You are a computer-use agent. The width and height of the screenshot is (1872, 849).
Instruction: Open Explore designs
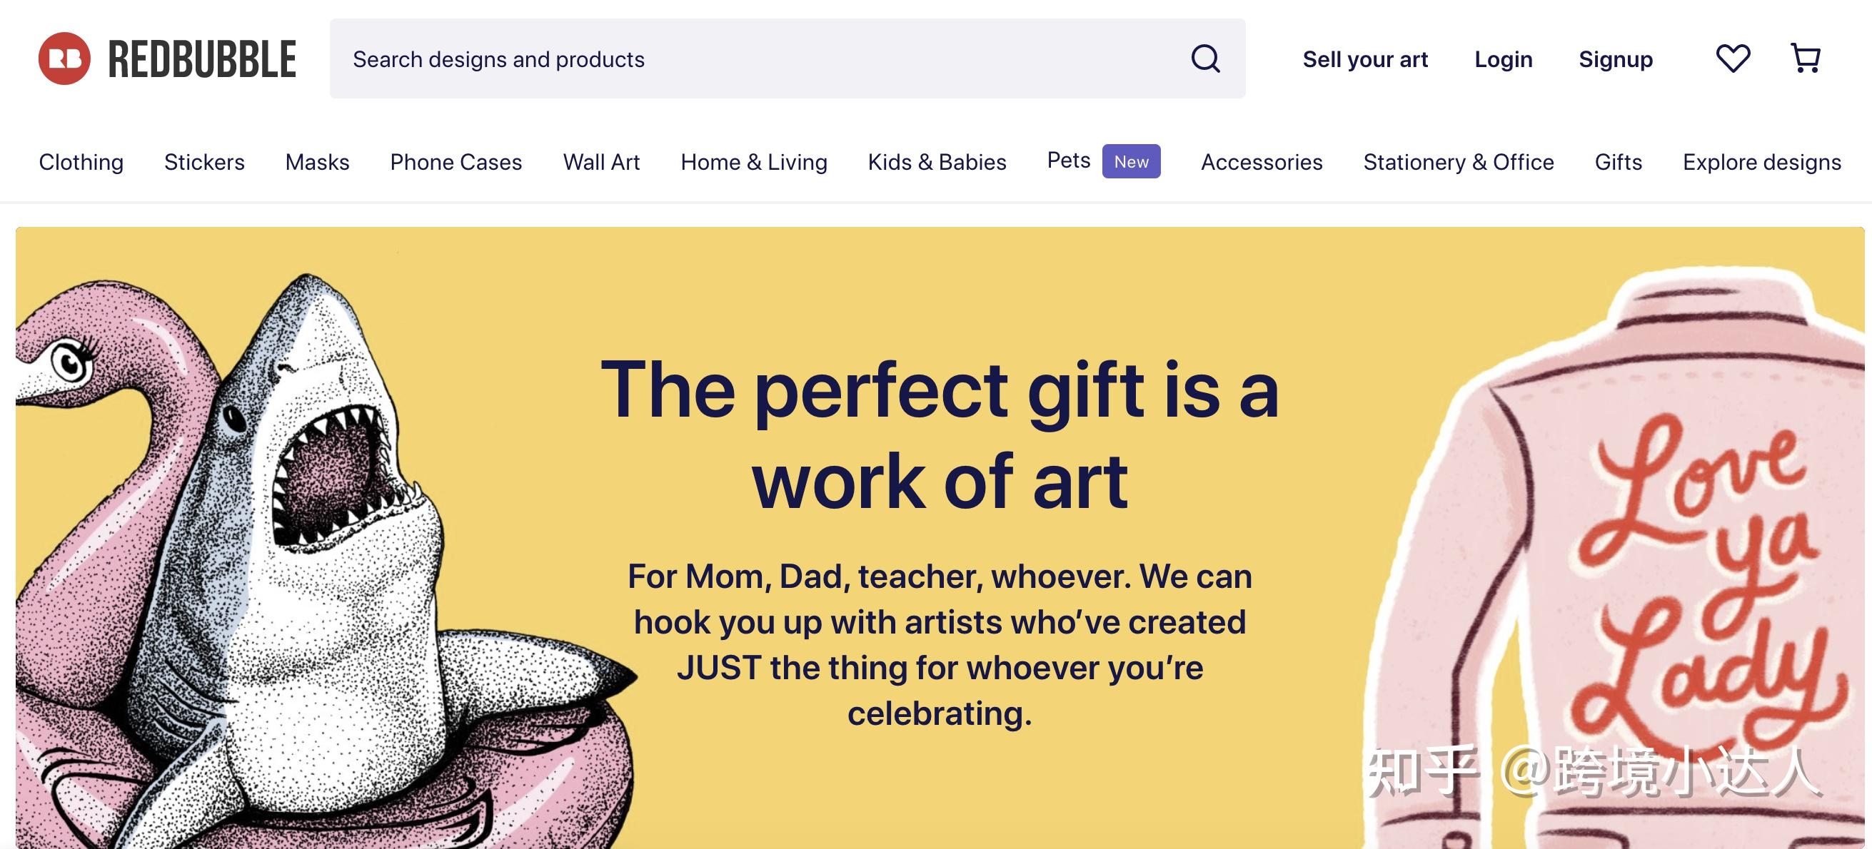coord(1760,162)
